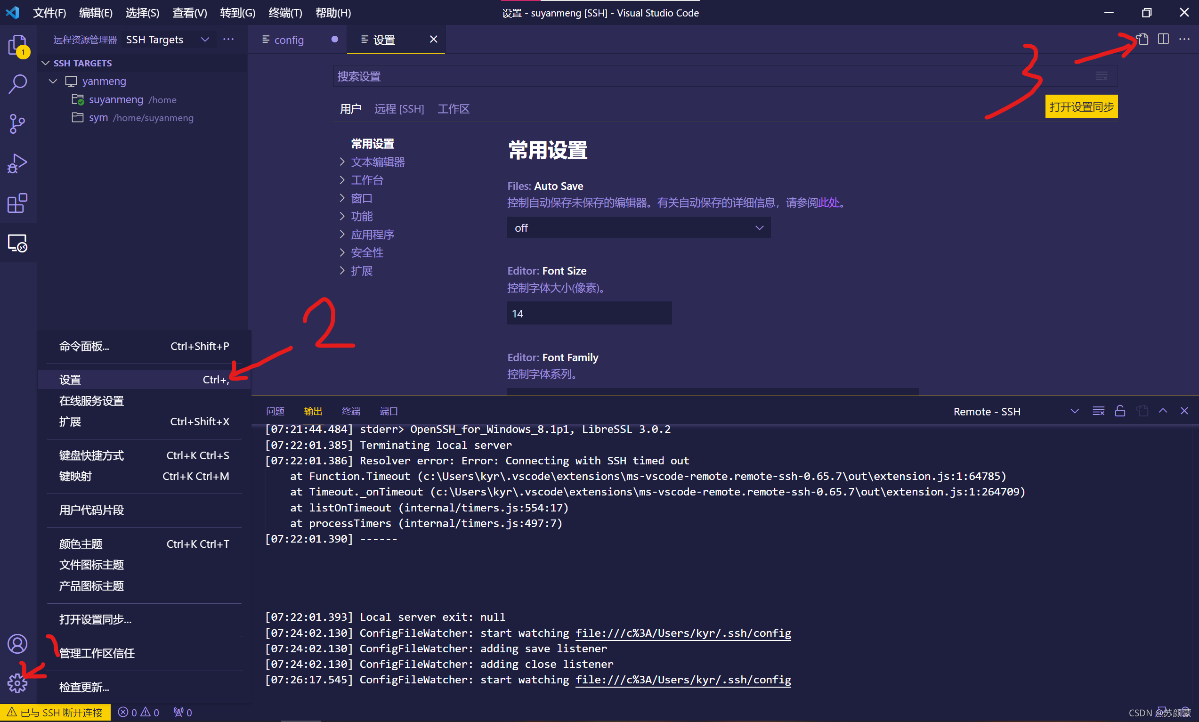
Task: Choose 检查更新... from the manage menu
Action: click(145, 687)
